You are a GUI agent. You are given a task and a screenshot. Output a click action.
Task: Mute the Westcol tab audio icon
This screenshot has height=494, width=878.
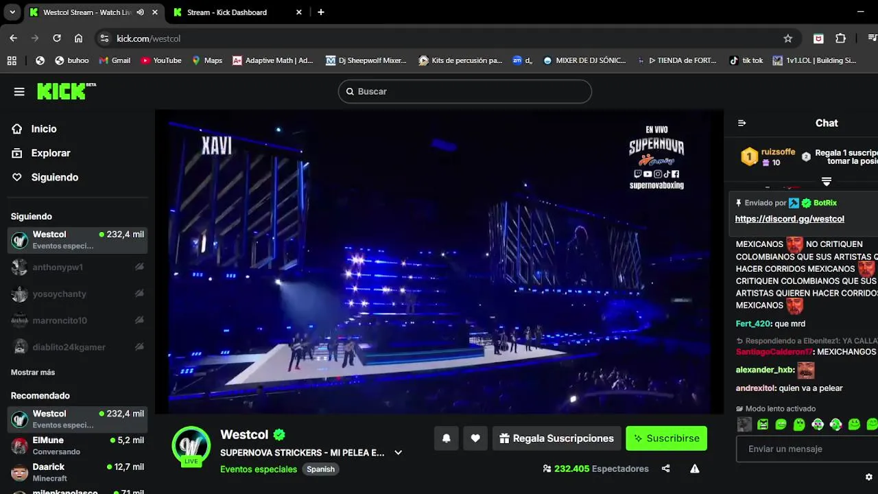(x=141, y=12)
